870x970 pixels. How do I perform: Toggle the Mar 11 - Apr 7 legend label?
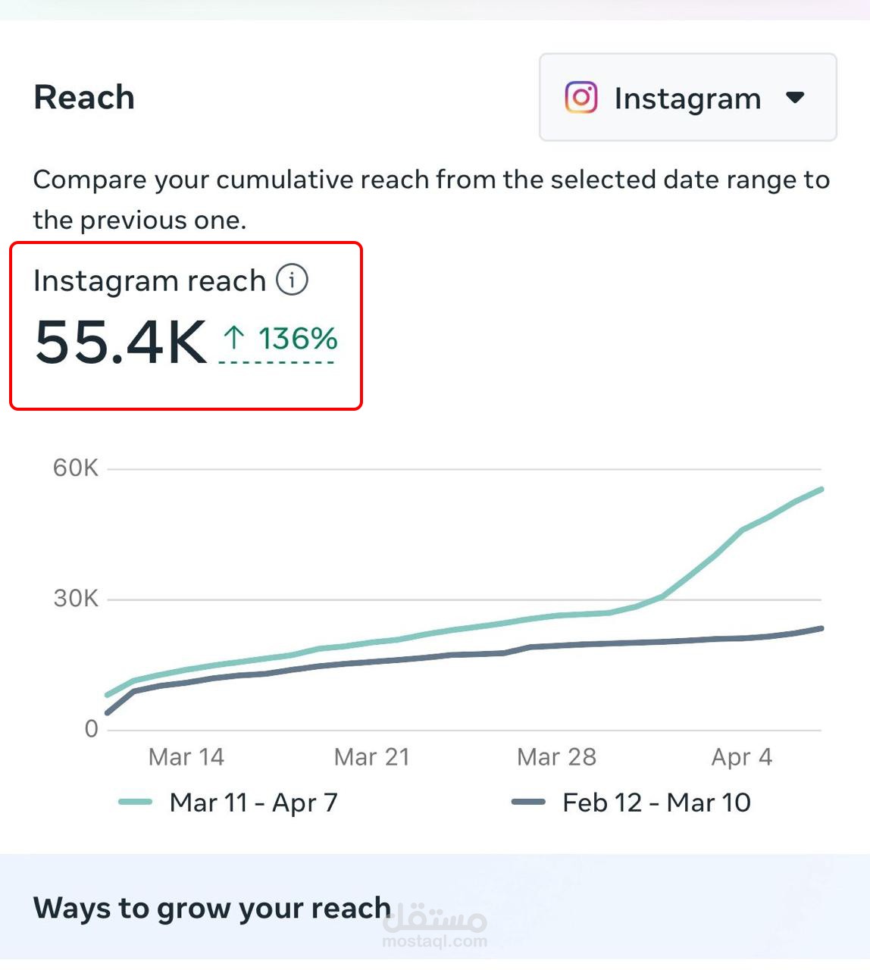pos(254,802)
